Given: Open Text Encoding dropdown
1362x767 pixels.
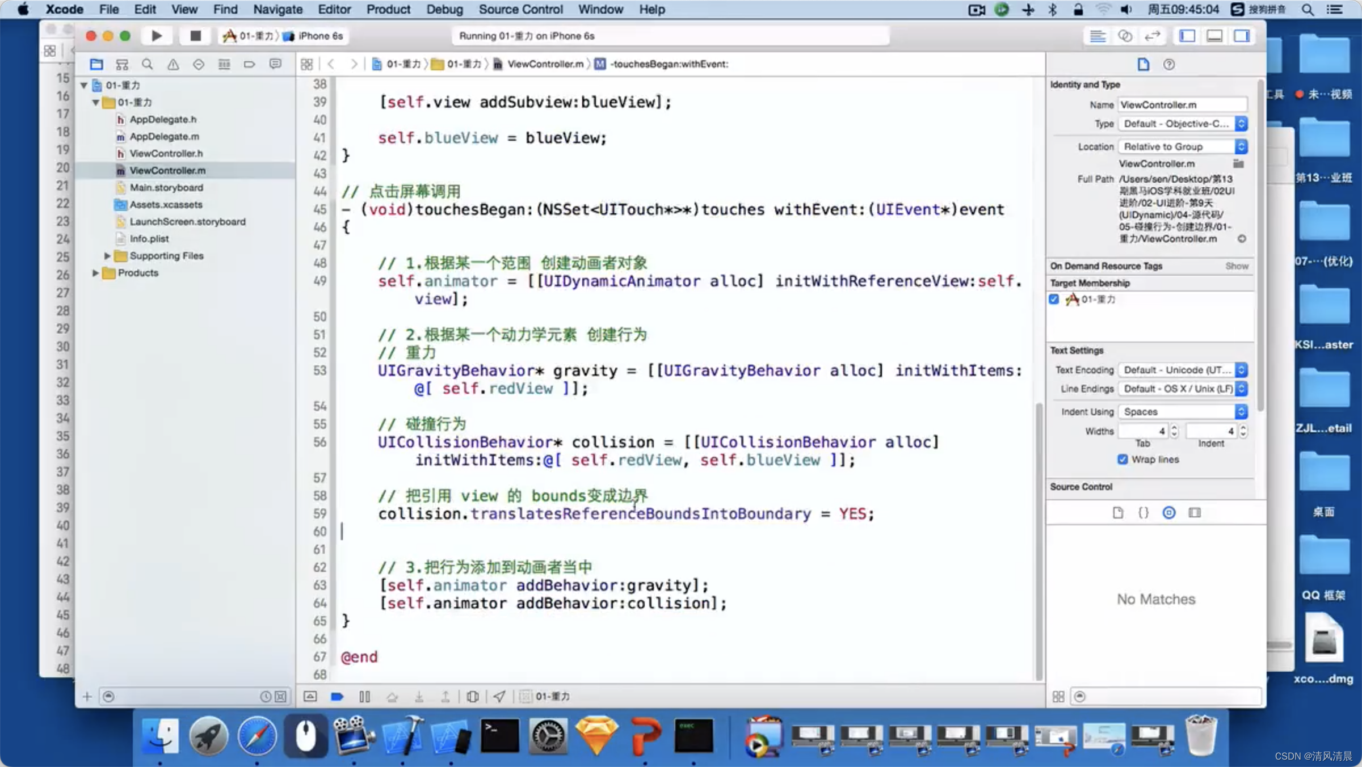Looking at the screenshot, I should pyautogui.click(x=1183, y=370).
